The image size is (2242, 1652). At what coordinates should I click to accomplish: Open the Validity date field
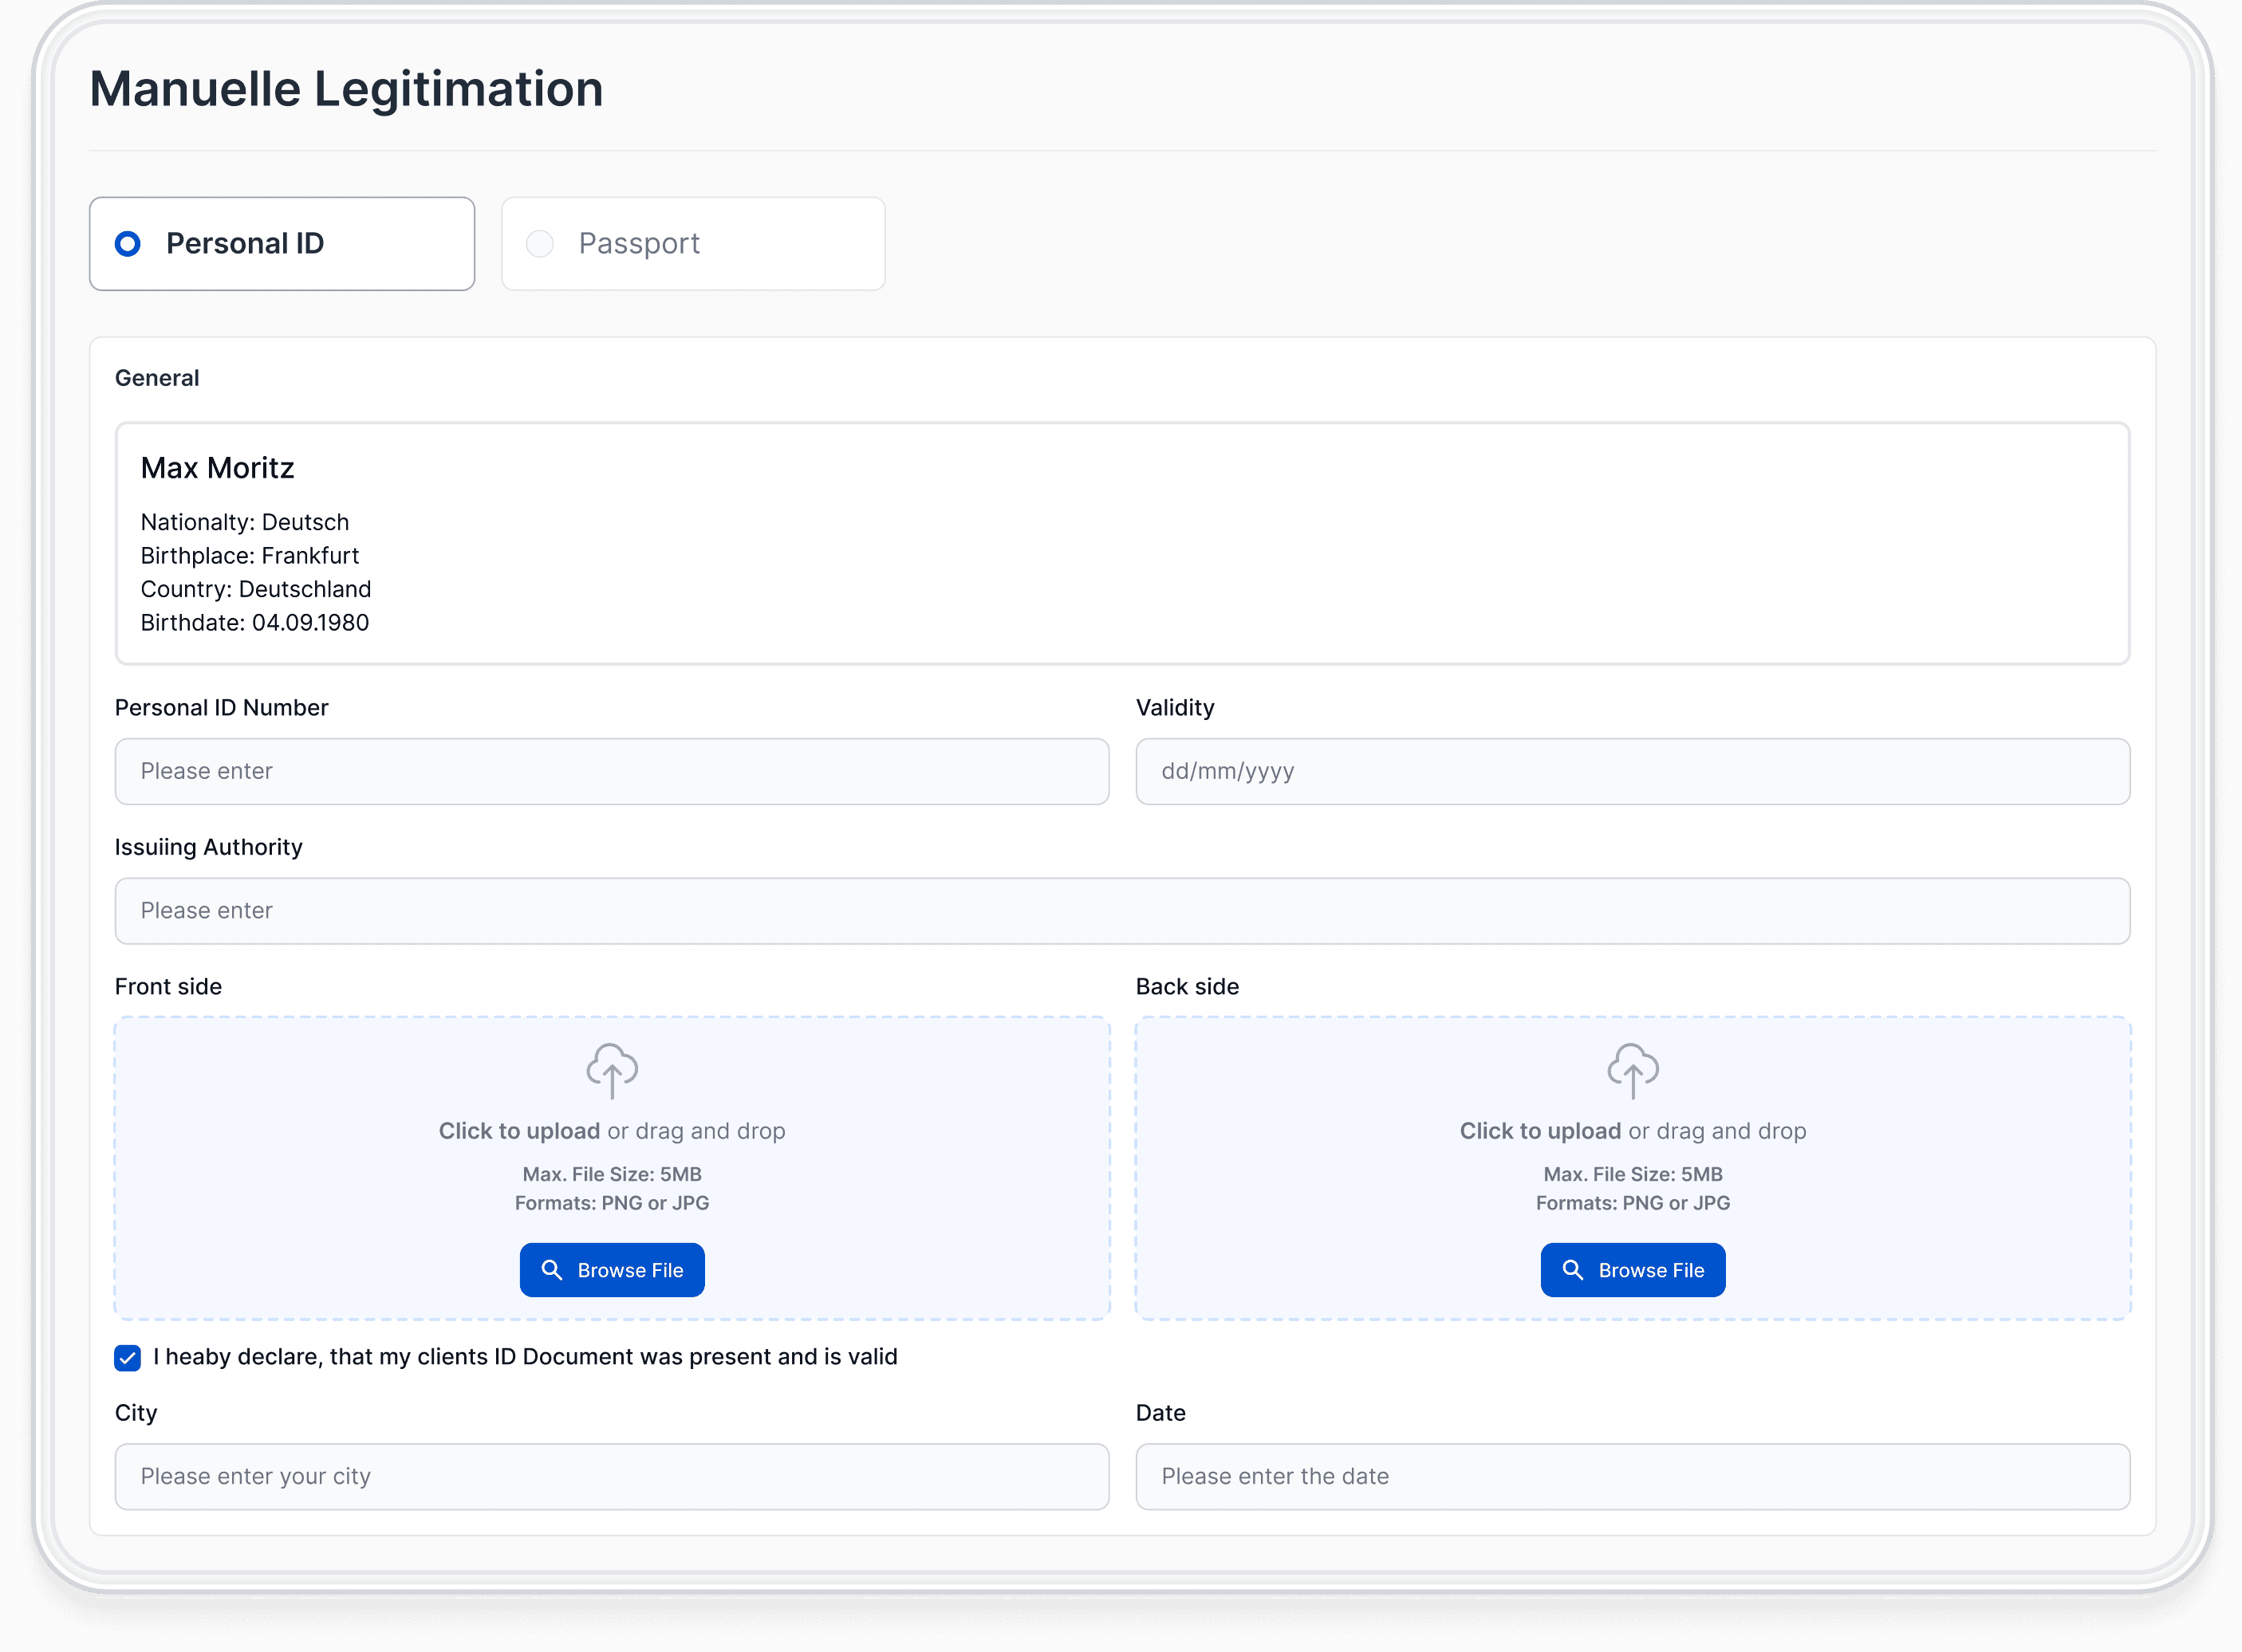[1632, 771]
